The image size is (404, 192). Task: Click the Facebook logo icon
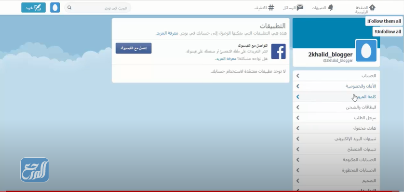pos(278,51)
